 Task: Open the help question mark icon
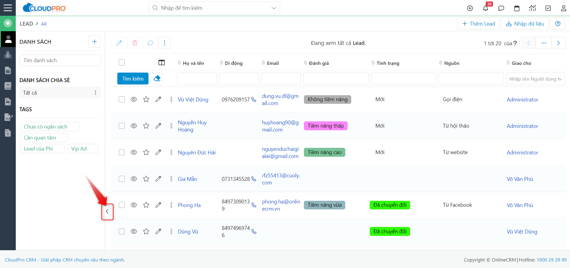(558, 23)
